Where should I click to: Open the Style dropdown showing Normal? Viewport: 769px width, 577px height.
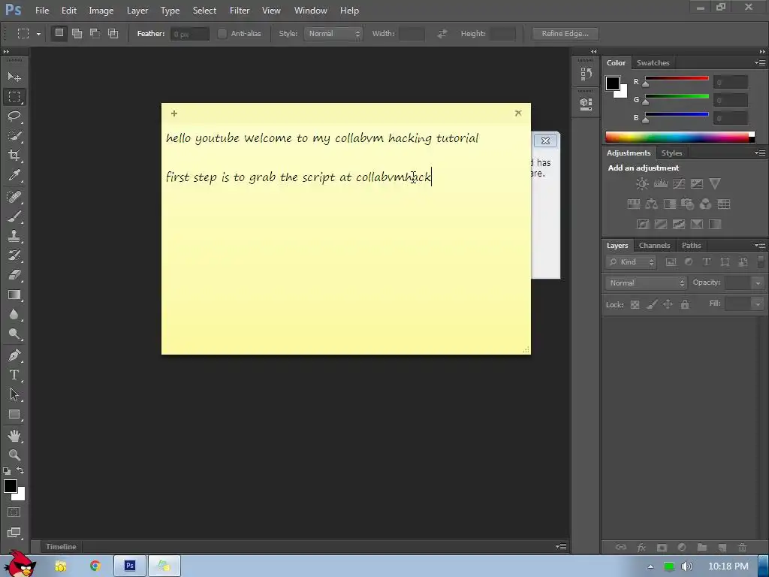(x=333, y=33)
